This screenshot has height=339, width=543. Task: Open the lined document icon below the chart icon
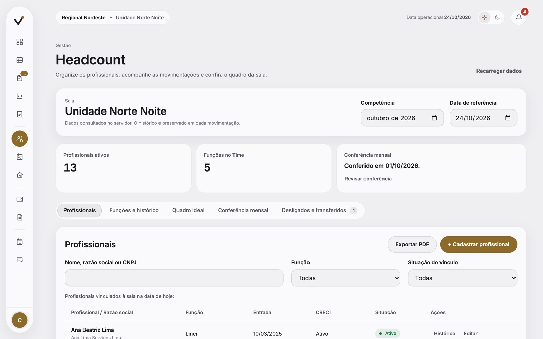click(20, 114)
